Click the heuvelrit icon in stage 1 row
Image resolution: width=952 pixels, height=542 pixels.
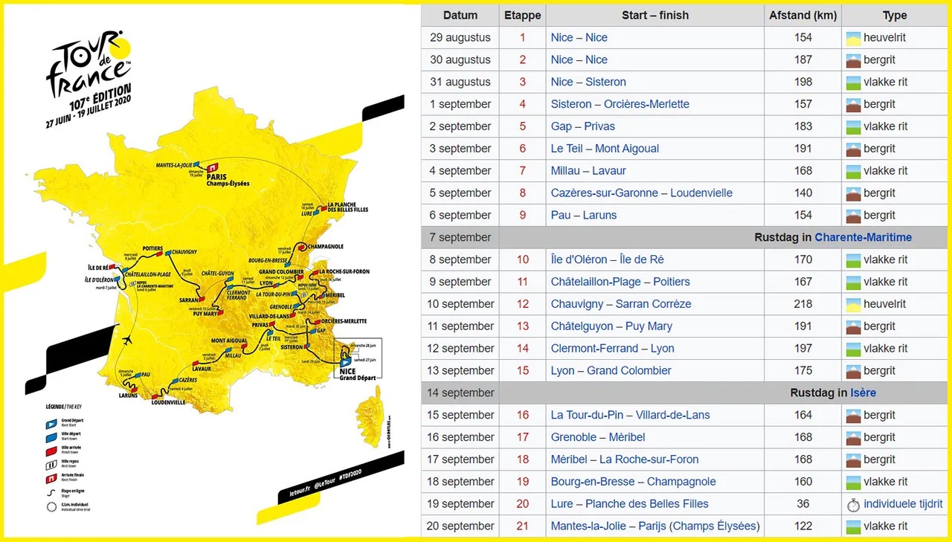pos(853,38)
